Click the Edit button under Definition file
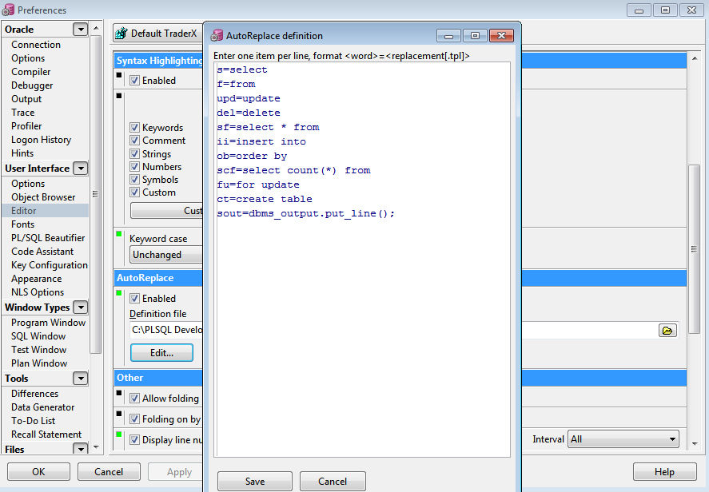 (161, 352)
